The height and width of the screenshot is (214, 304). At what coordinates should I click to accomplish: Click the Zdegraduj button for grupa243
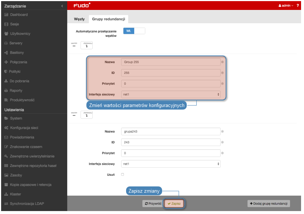(x=87, y=115)
